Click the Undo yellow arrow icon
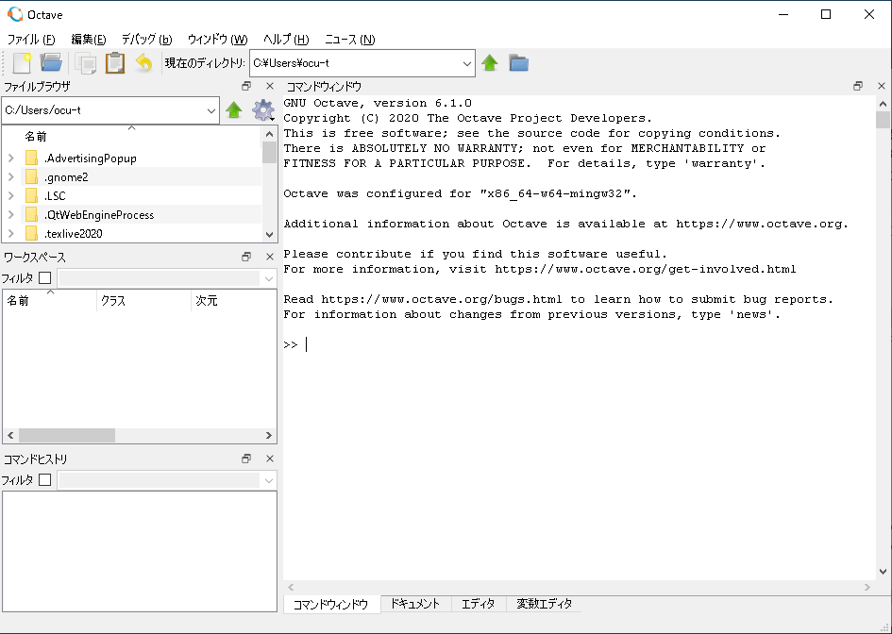The image size is (892, 634). [143, 63]
